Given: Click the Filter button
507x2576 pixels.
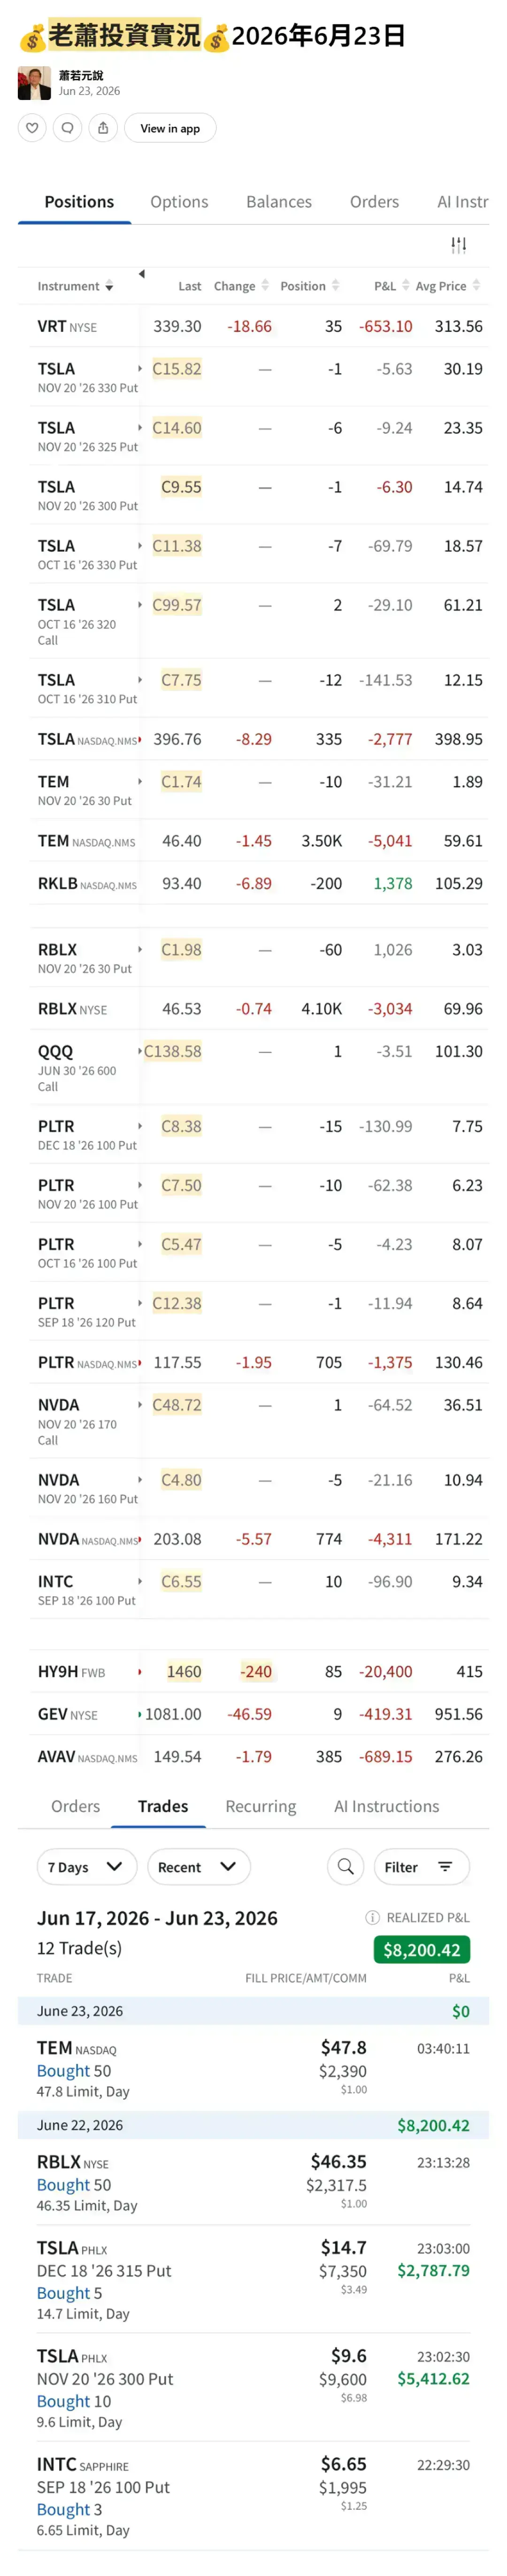Looking at the screenshot, I should tap(421, 1866).
